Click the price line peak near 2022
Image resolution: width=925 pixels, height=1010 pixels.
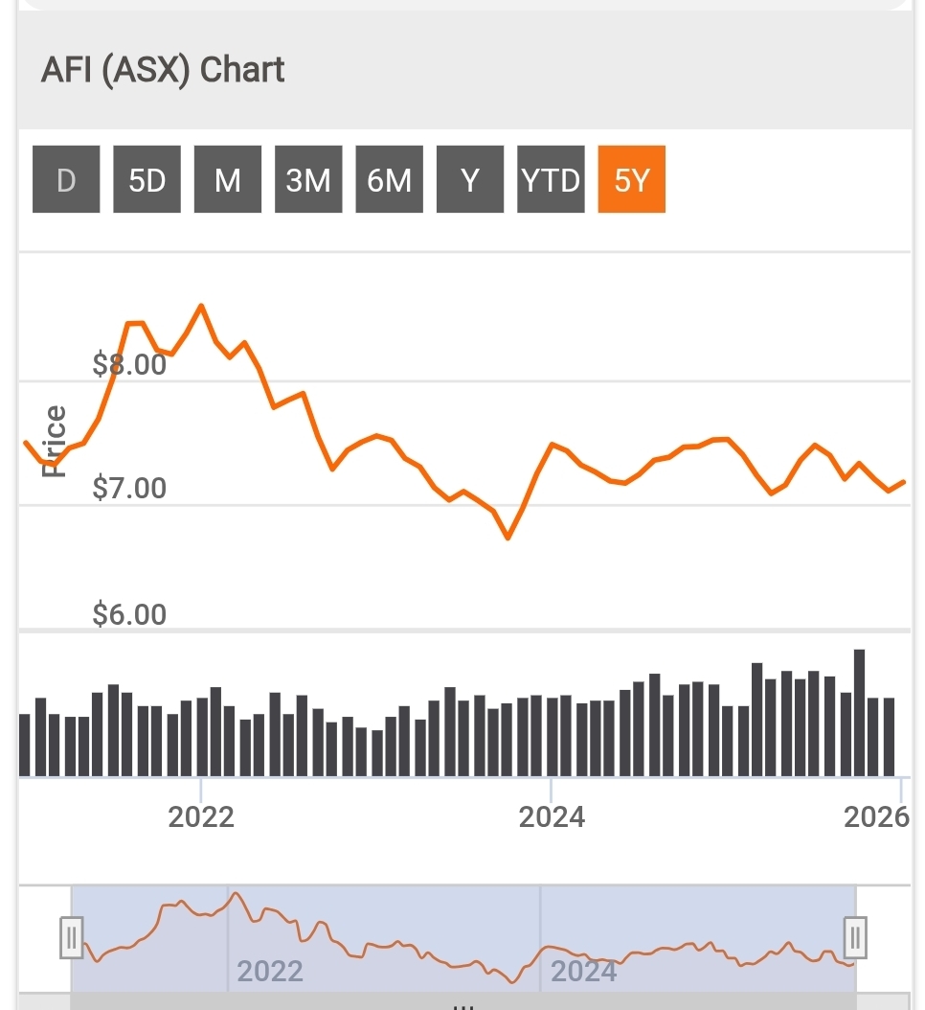[x=201, y=306]
